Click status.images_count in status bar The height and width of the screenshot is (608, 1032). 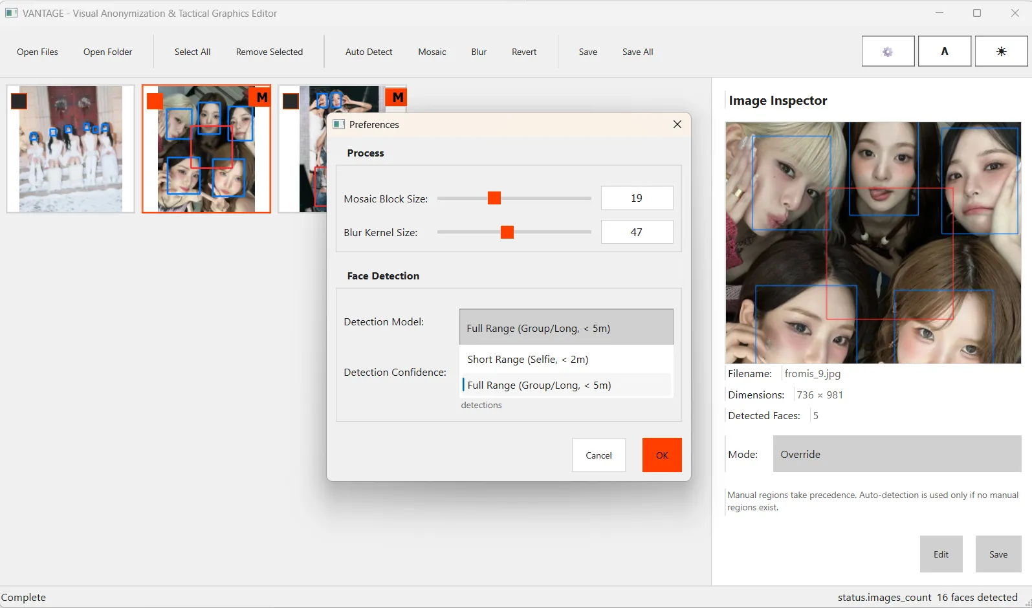[x=884, y=597]
